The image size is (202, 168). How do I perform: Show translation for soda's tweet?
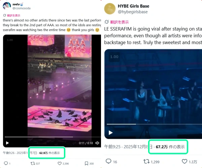pyautogui.click(x=13, y=15)
